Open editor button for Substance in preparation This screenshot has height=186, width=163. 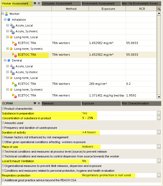(x=159, y=113)
